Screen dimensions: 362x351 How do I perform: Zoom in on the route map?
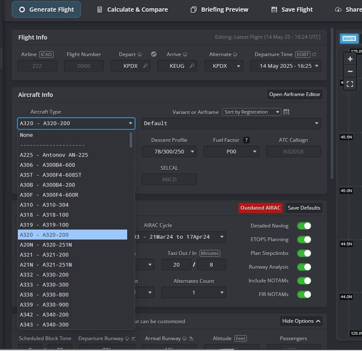pyautogui.click(x=350, y=59)
